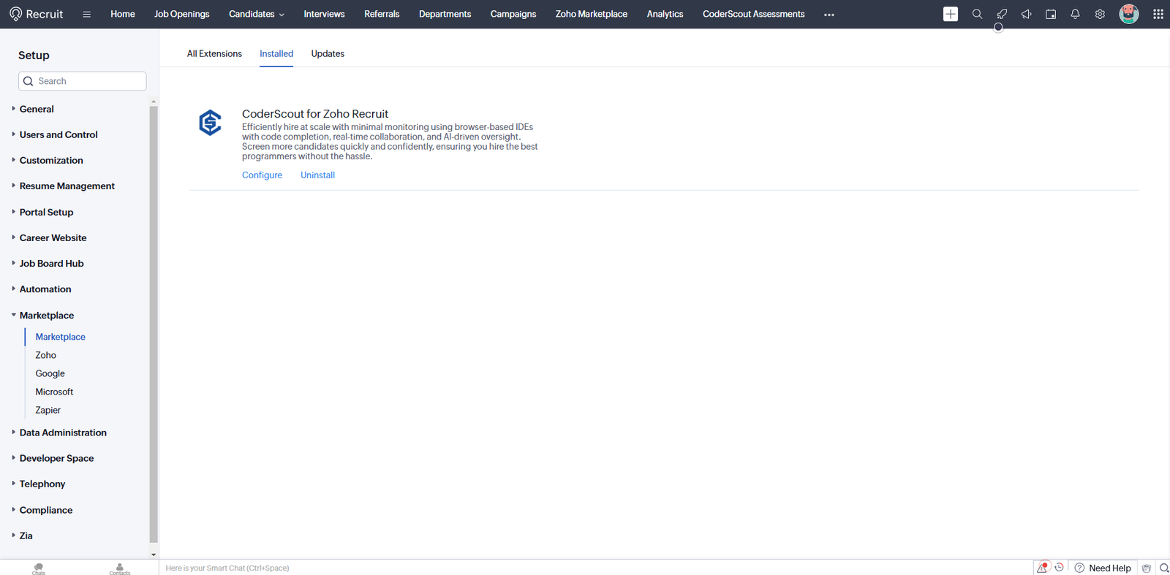
Task: Open the rocket icon in header
Action: point(1001,14)
